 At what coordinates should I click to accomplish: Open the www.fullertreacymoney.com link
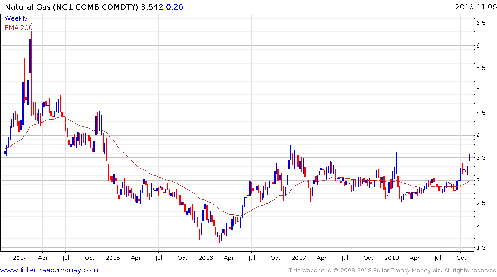pyautogui.click(x=49, y=270)
